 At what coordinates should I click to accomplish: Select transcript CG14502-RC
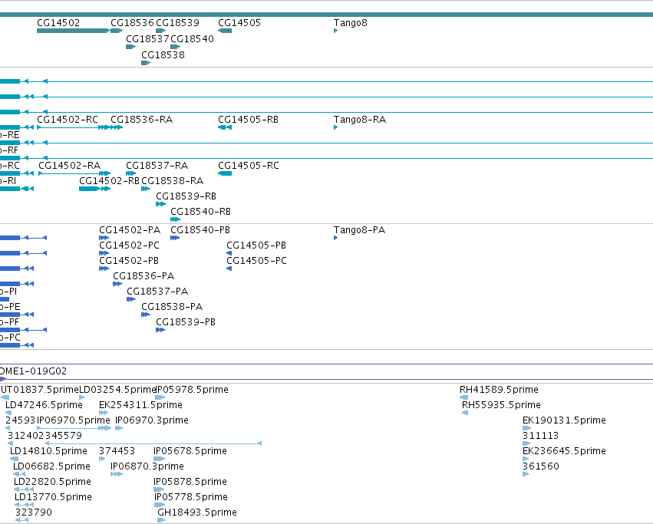68,120
